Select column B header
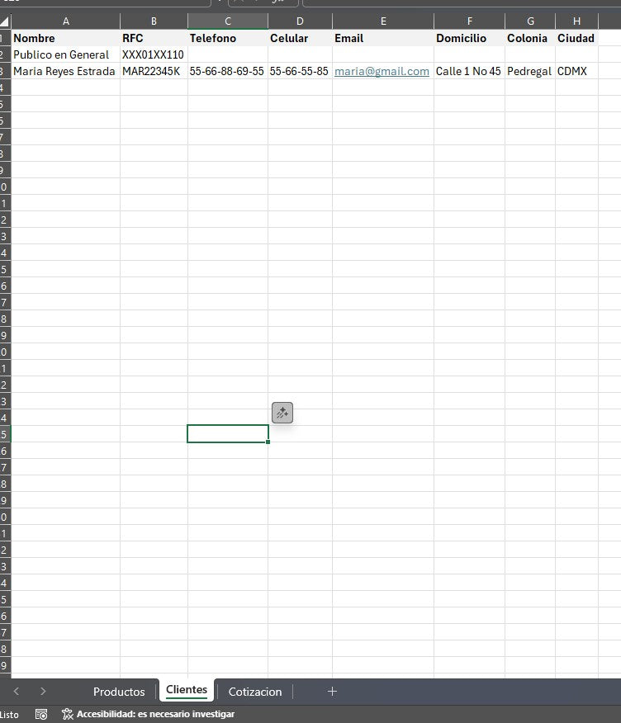 coord(154,21)
